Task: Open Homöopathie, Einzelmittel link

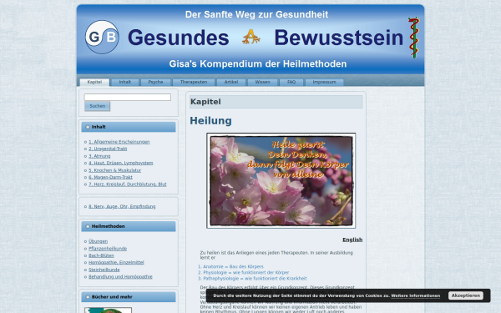Action: [x=116, y=263]
